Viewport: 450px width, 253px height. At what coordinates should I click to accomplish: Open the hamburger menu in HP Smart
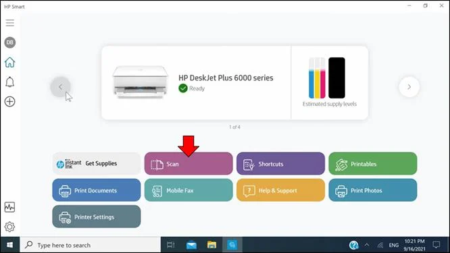[9, 23]
